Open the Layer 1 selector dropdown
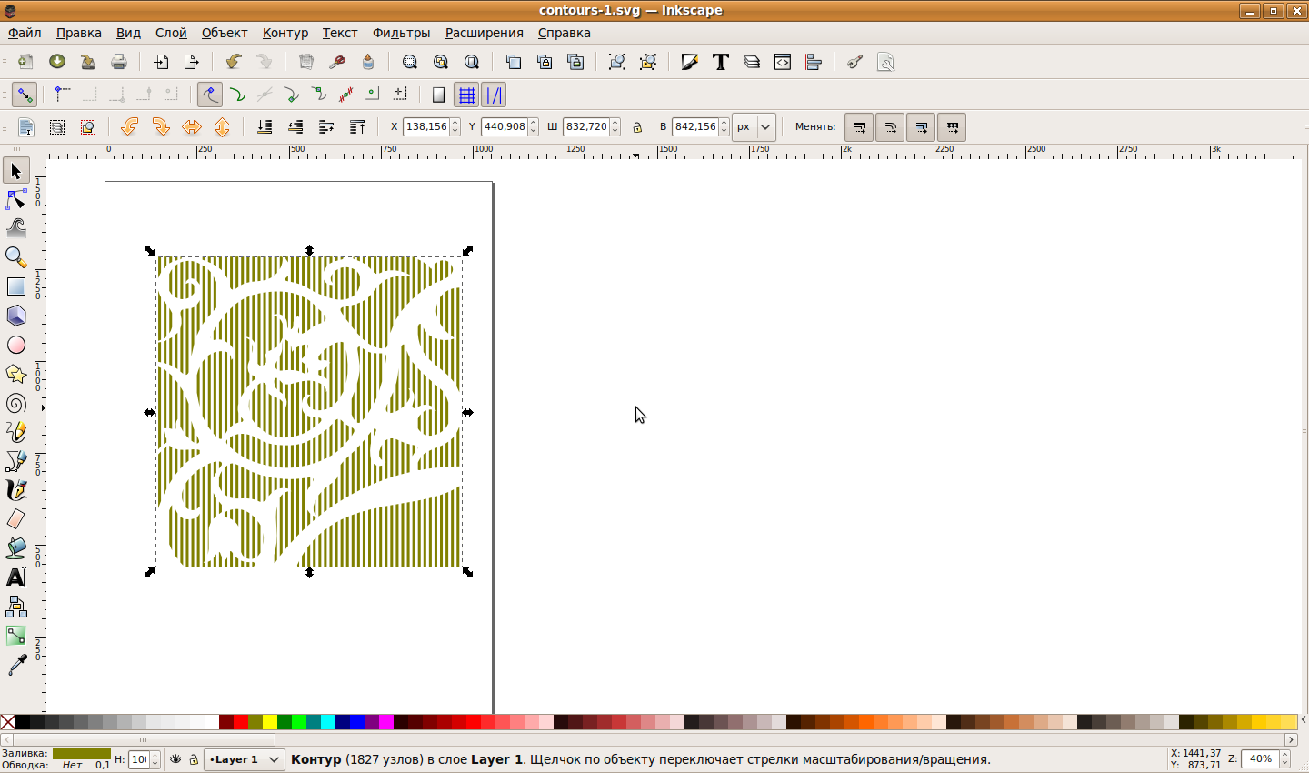The width and height of the screenshot is (1309, 773). [245, 759]
